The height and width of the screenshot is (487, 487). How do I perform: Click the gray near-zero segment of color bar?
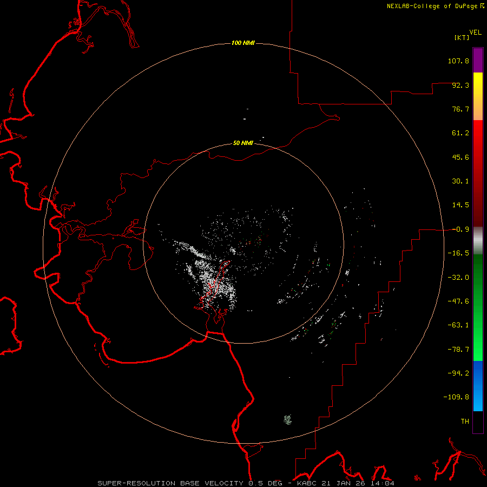pyautogui.click(x=478, y=241)
